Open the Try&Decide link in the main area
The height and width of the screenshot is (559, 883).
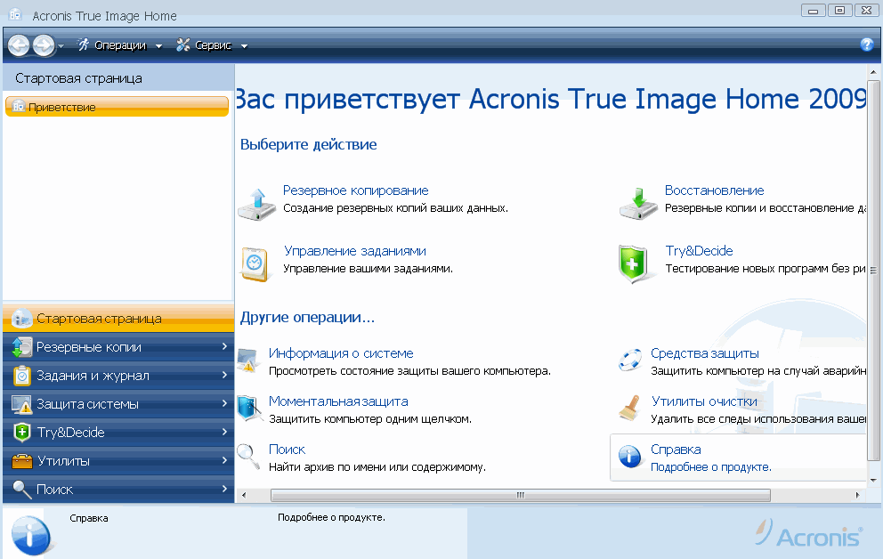(699, 251)
